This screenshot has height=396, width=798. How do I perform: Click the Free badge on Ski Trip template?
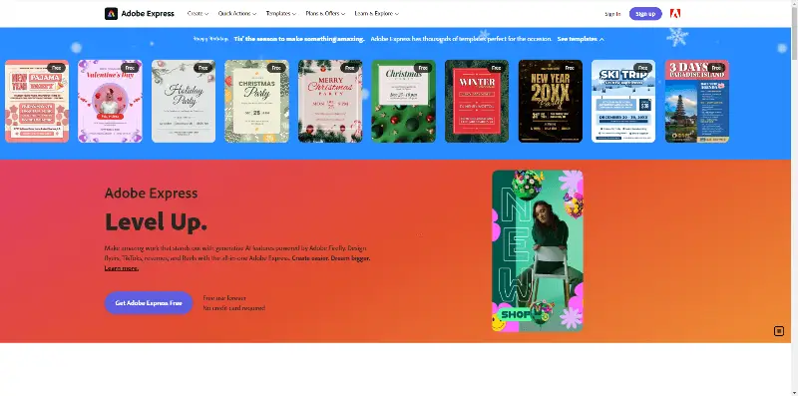(642, 68)
